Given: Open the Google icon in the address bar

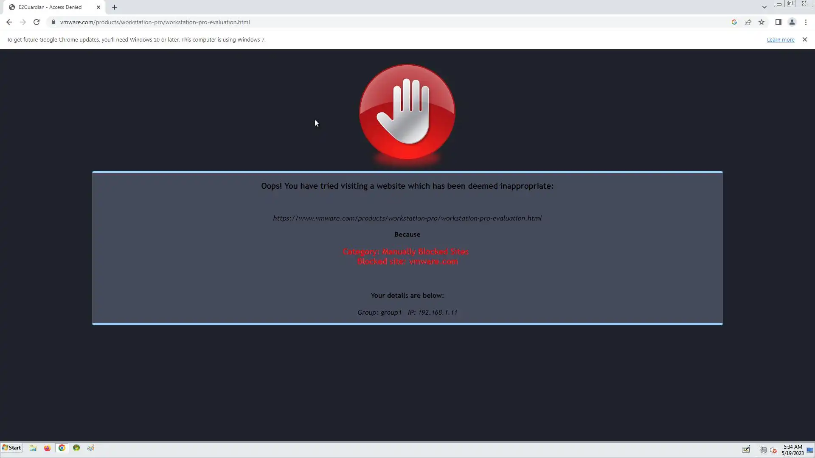Looking at the screenshot, I should [734, 22].
